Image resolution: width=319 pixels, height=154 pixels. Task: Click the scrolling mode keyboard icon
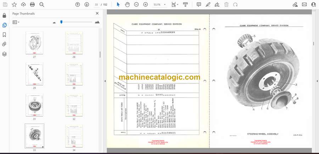tap(185, 5)
